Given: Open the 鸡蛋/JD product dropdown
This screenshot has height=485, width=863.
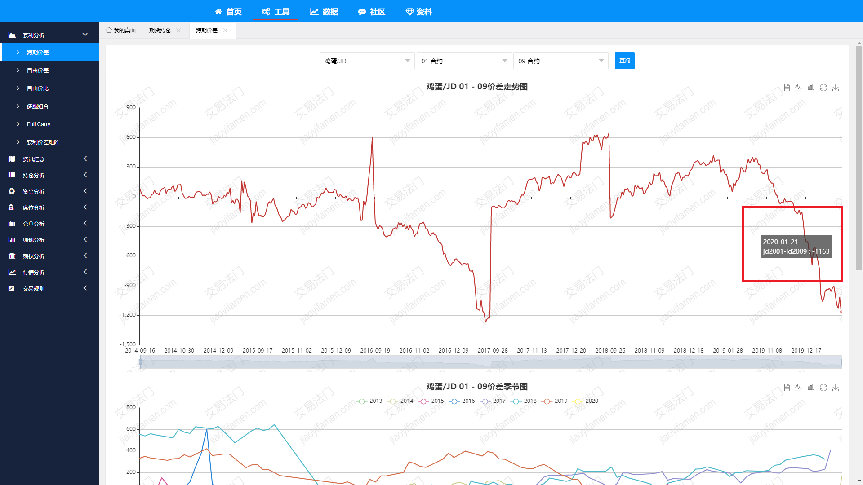Looking at the screenshot, I should [367, 61].
